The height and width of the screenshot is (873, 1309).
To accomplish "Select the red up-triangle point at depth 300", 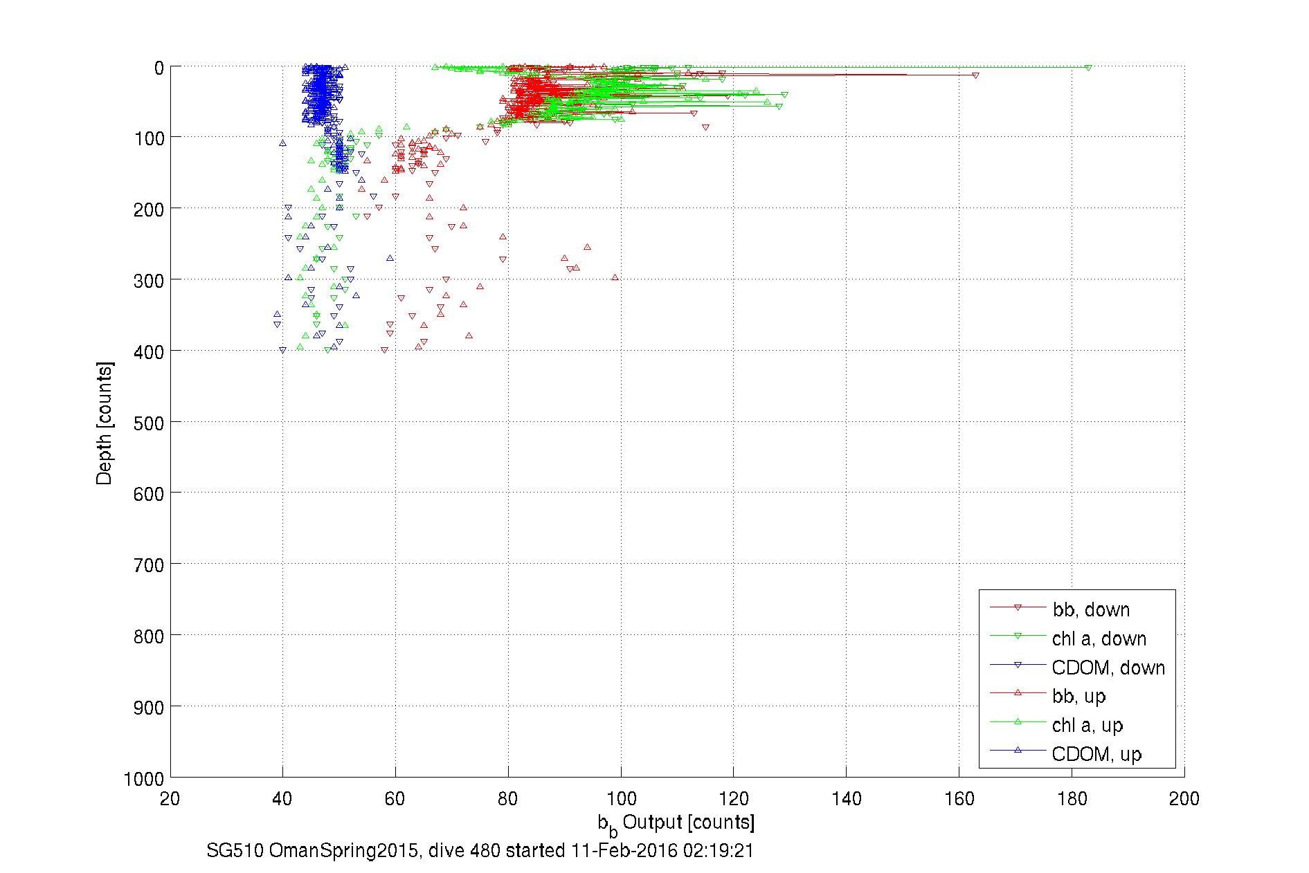I will click(x=615, y=277).
